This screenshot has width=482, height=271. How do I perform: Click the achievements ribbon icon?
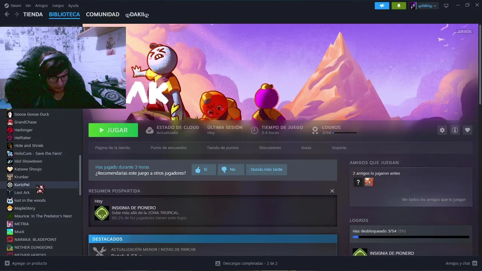point(315,130)
